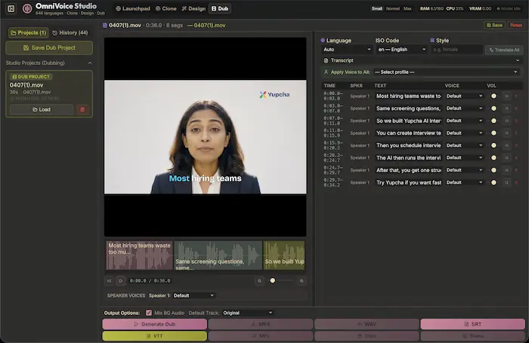This screenshot has width=529, height=343.
Task: Open the History (44) tab
Action: click(x=70, y=32)
